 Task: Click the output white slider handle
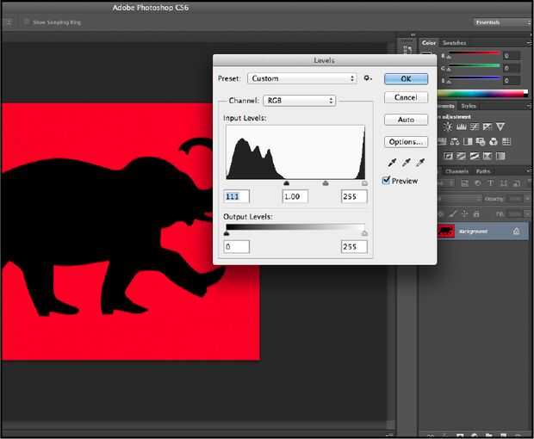pyautogui.click(x=364, y=233)
